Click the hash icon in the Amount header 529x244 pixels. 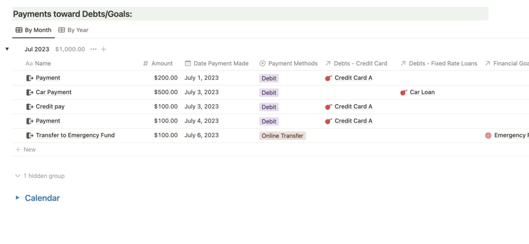coord(146,64)
